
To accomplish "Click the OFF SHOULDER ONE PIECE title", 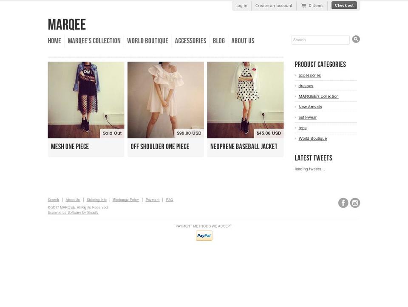I will click(160, 146).
